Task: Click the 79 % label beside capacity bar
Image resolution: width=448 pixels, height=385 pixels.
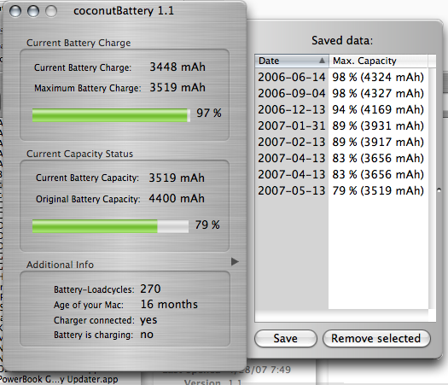Action: tap(207, 225)
